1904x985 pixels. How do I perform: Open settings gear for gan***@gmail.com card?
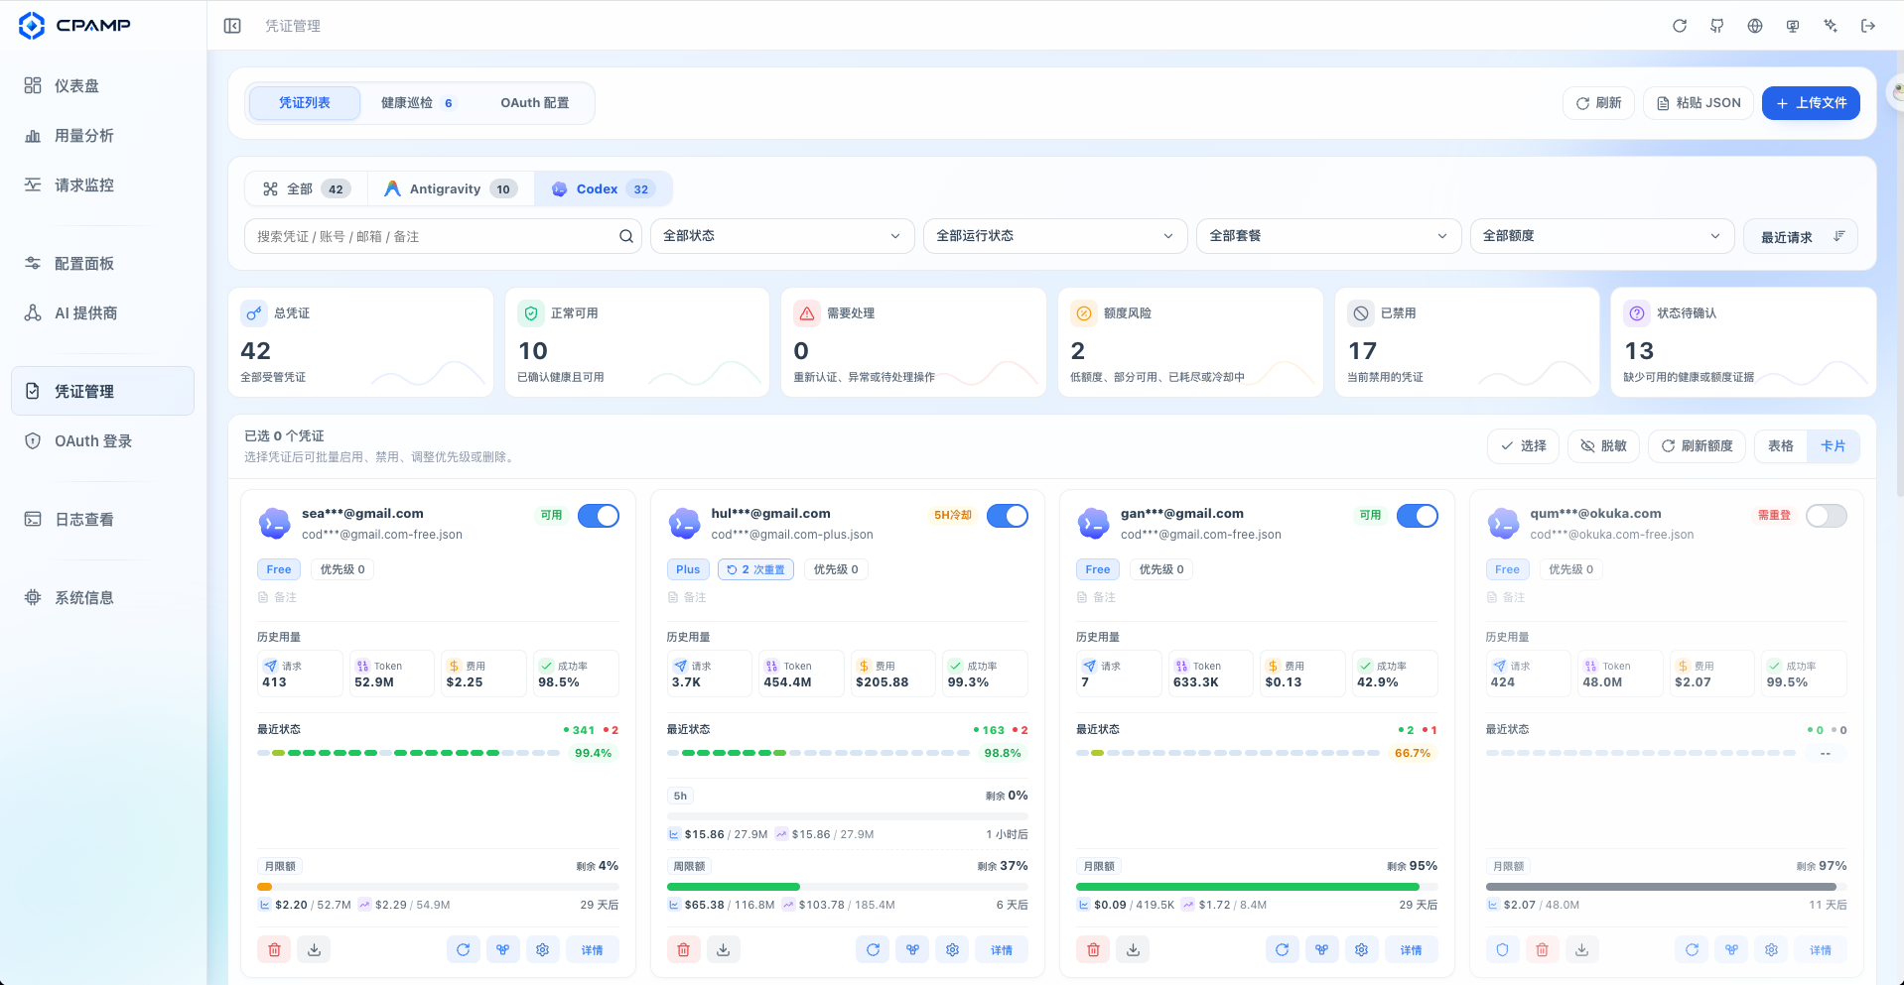pos(1362,949)
